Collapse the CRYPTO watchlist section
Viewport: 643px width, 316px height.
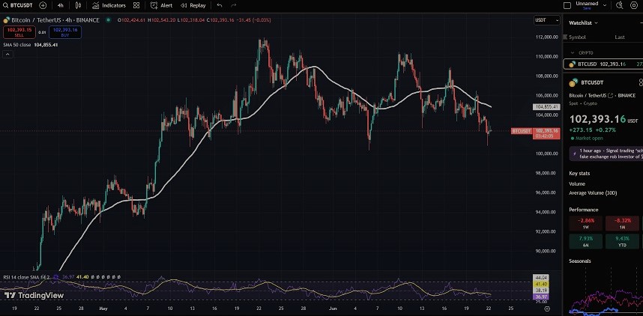pos(573,53)
